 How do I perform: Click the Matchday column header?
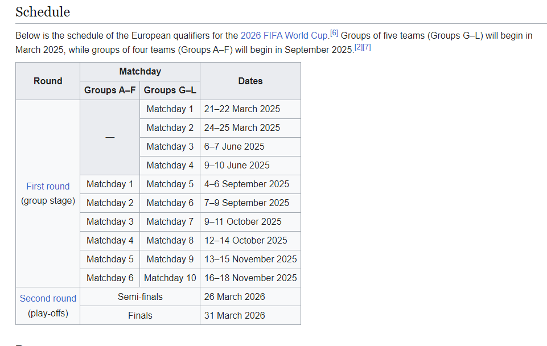(x=140, y=72)
